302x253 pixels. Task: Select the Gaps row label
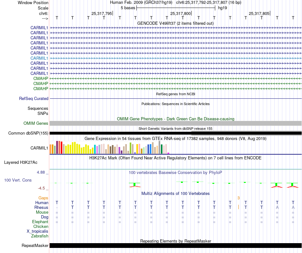[43, 198]
